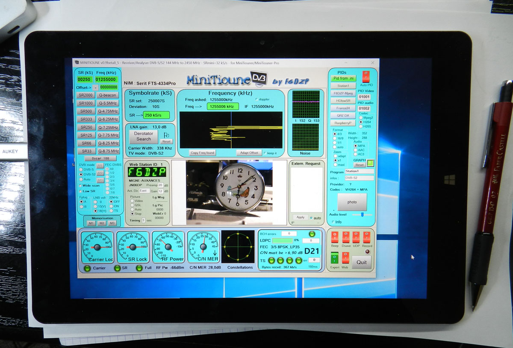
Task: Enable the Wide scan checkbox
Action: tap(81, 186)
